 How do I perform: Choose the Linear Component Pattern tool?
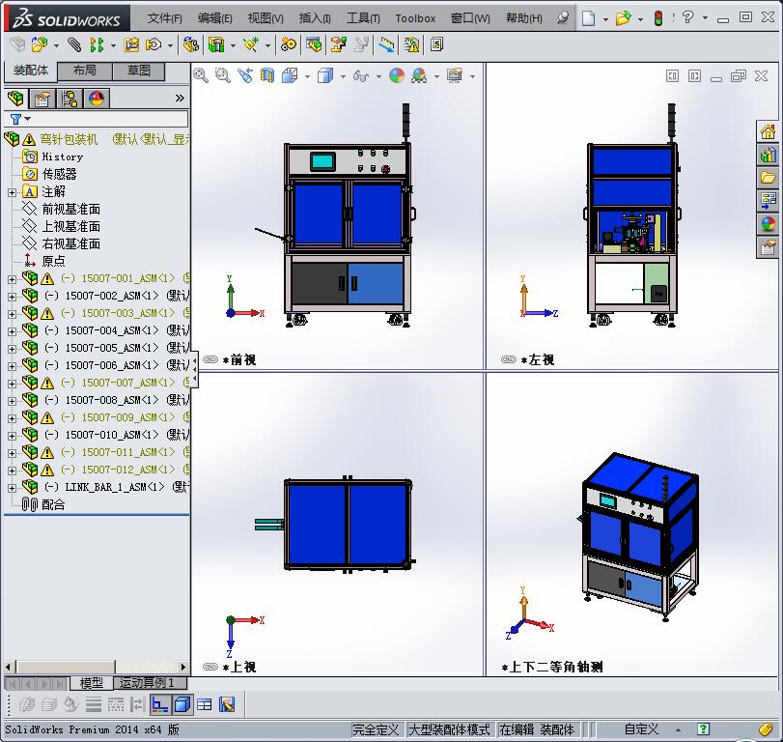click(97, 45)
